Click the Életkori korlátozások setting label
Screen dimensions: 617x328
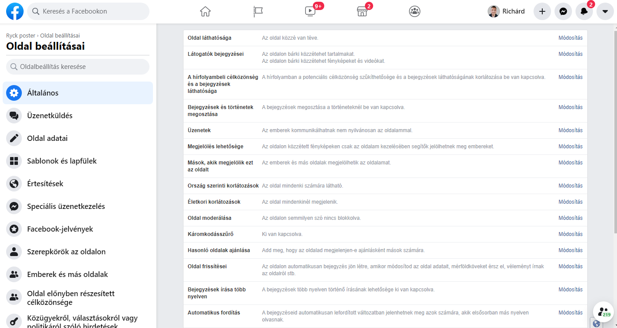pos(214,202)
